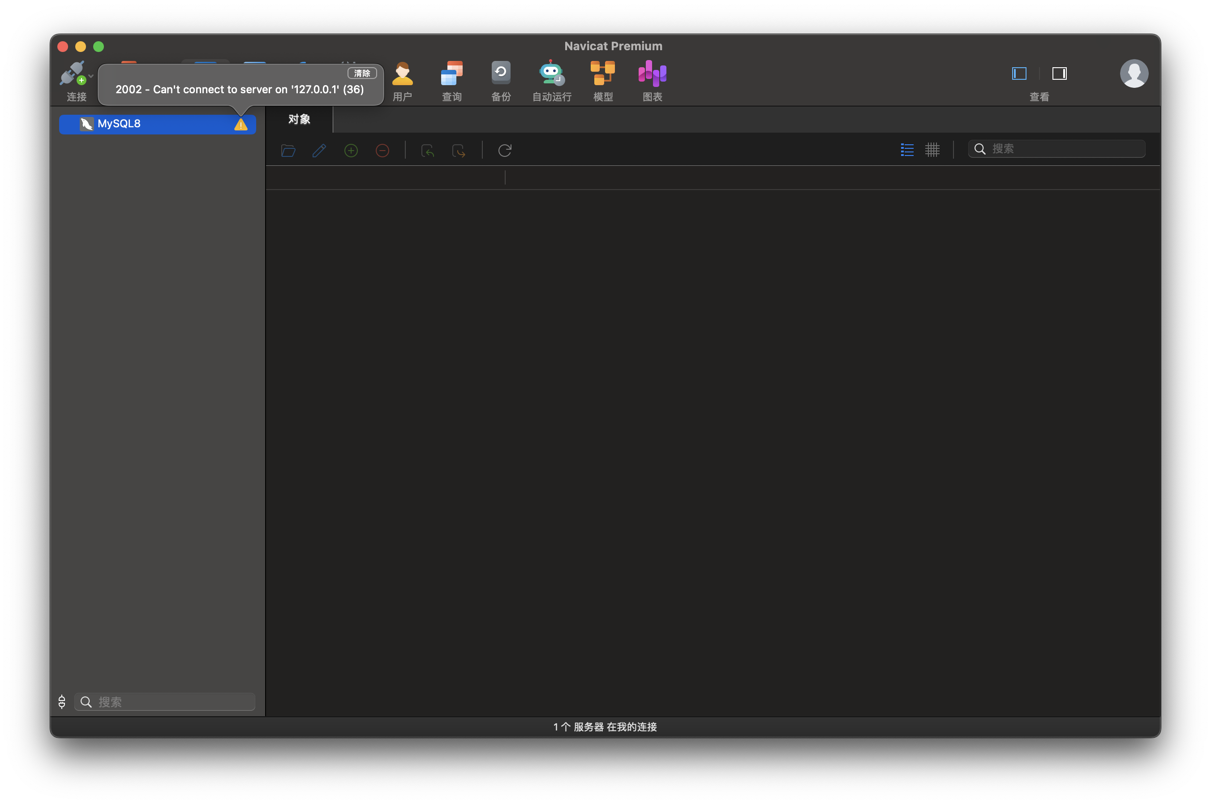Click the design pencil icon
Viewport: 1211px width, 804px height.
pos(319,150)
